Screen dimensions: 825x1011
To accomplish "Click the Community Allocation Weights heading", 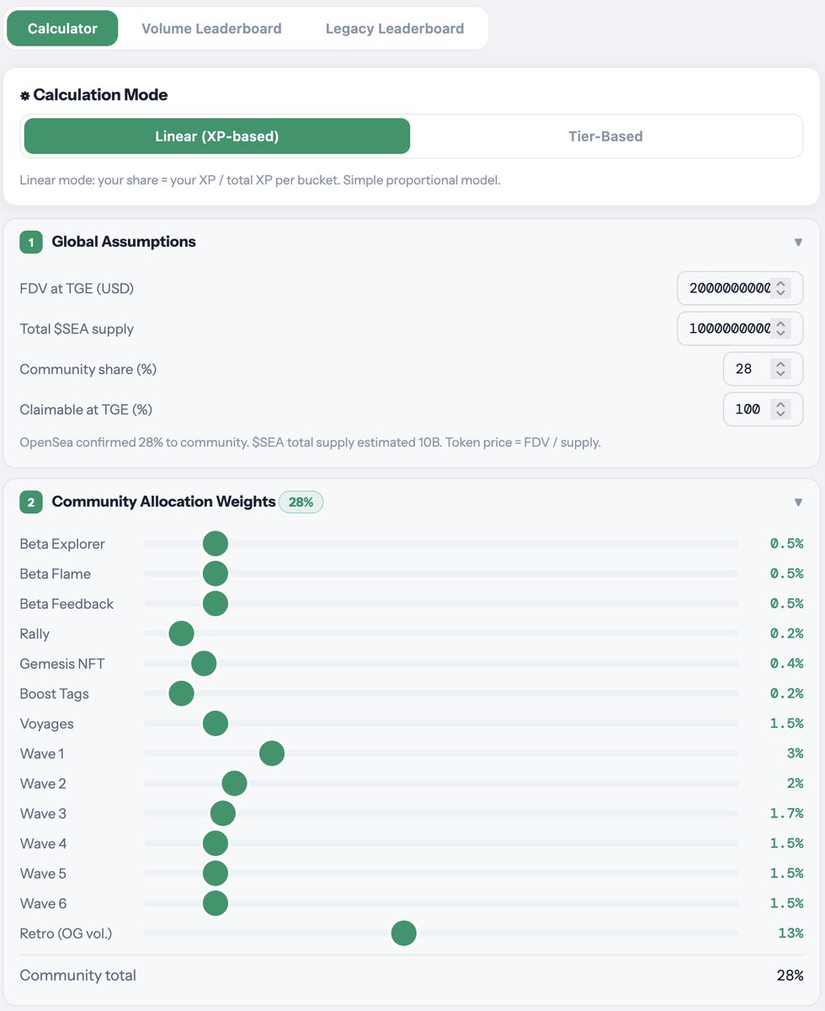I will [164, 501].
